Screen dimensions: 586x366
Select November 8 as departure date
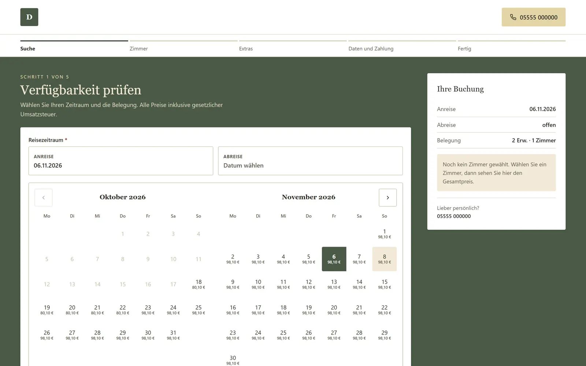(385, 259)
